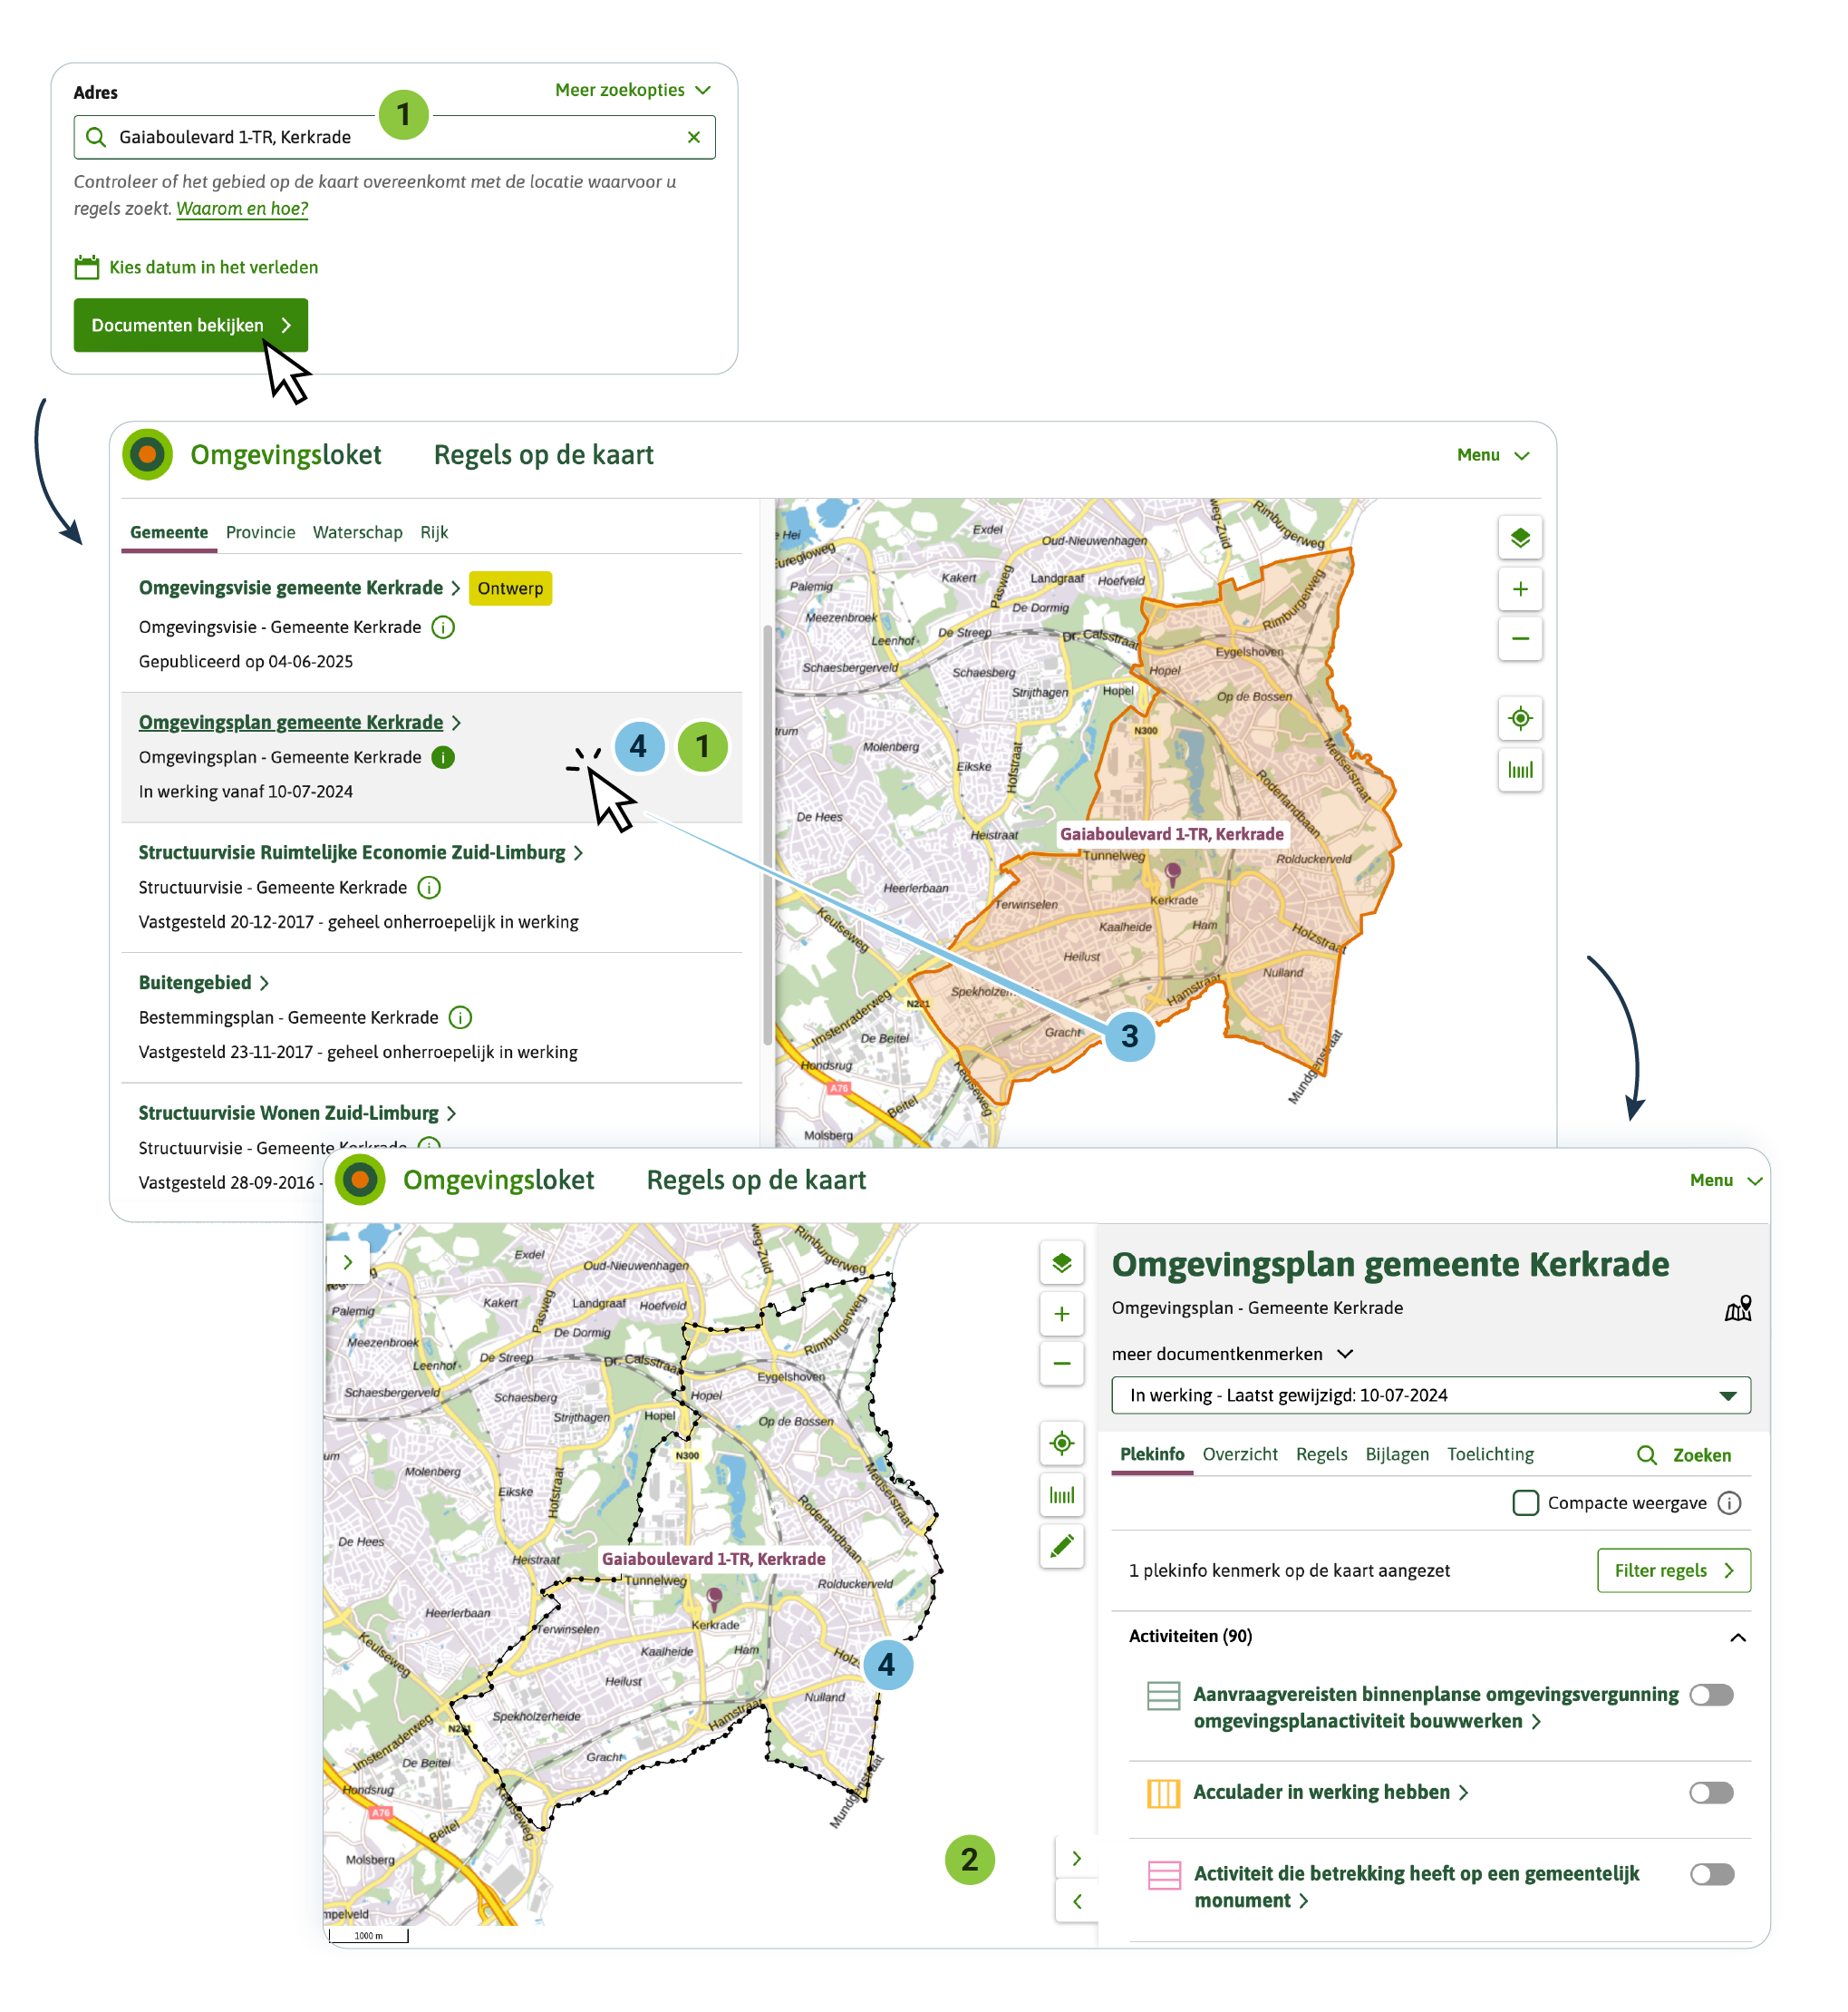1848x2012 pixels.
Task: Click the address search input field
Action: 390,137
